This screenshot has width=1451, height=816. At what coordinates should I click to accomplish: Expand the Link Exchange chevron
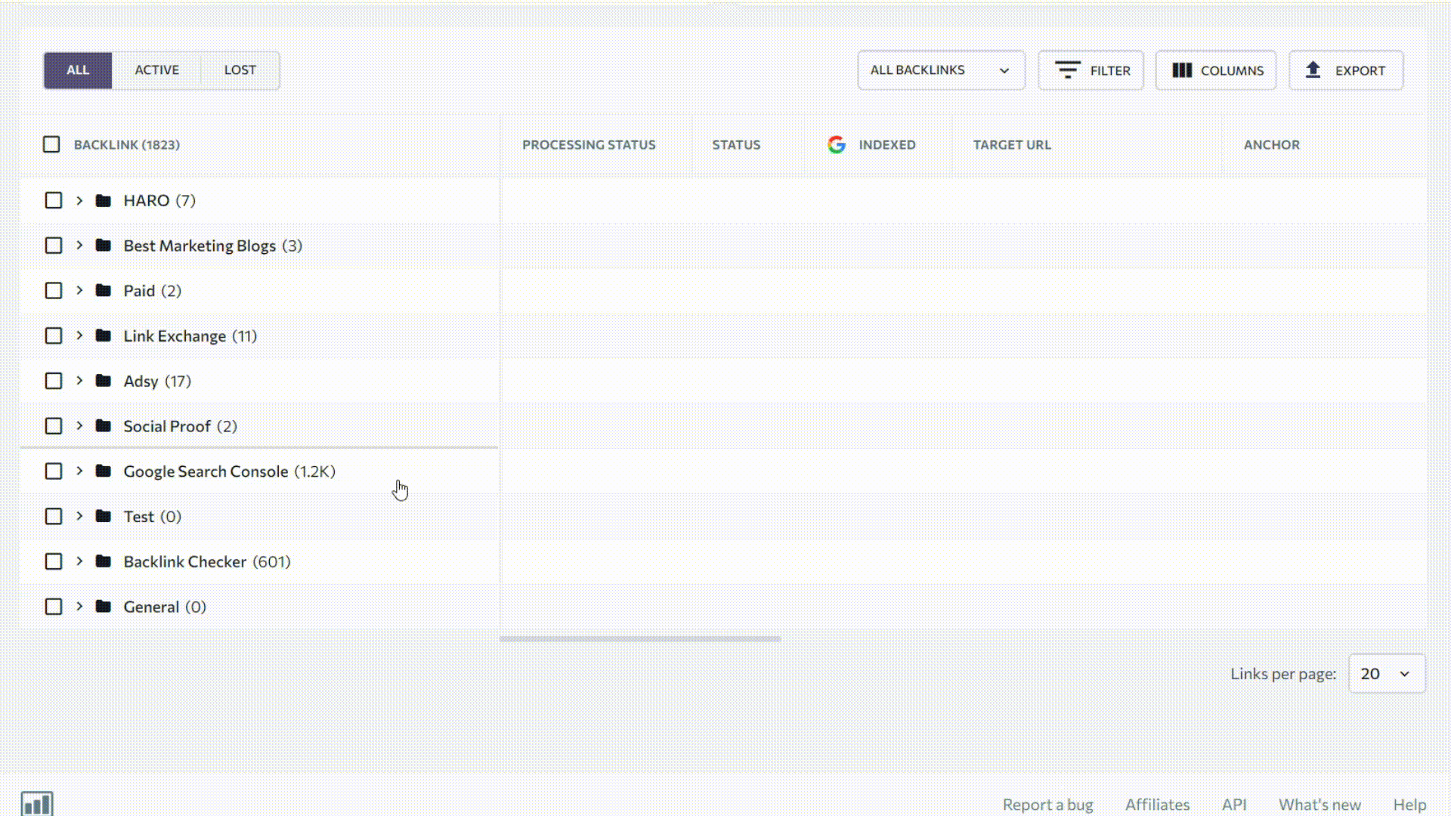79,335
